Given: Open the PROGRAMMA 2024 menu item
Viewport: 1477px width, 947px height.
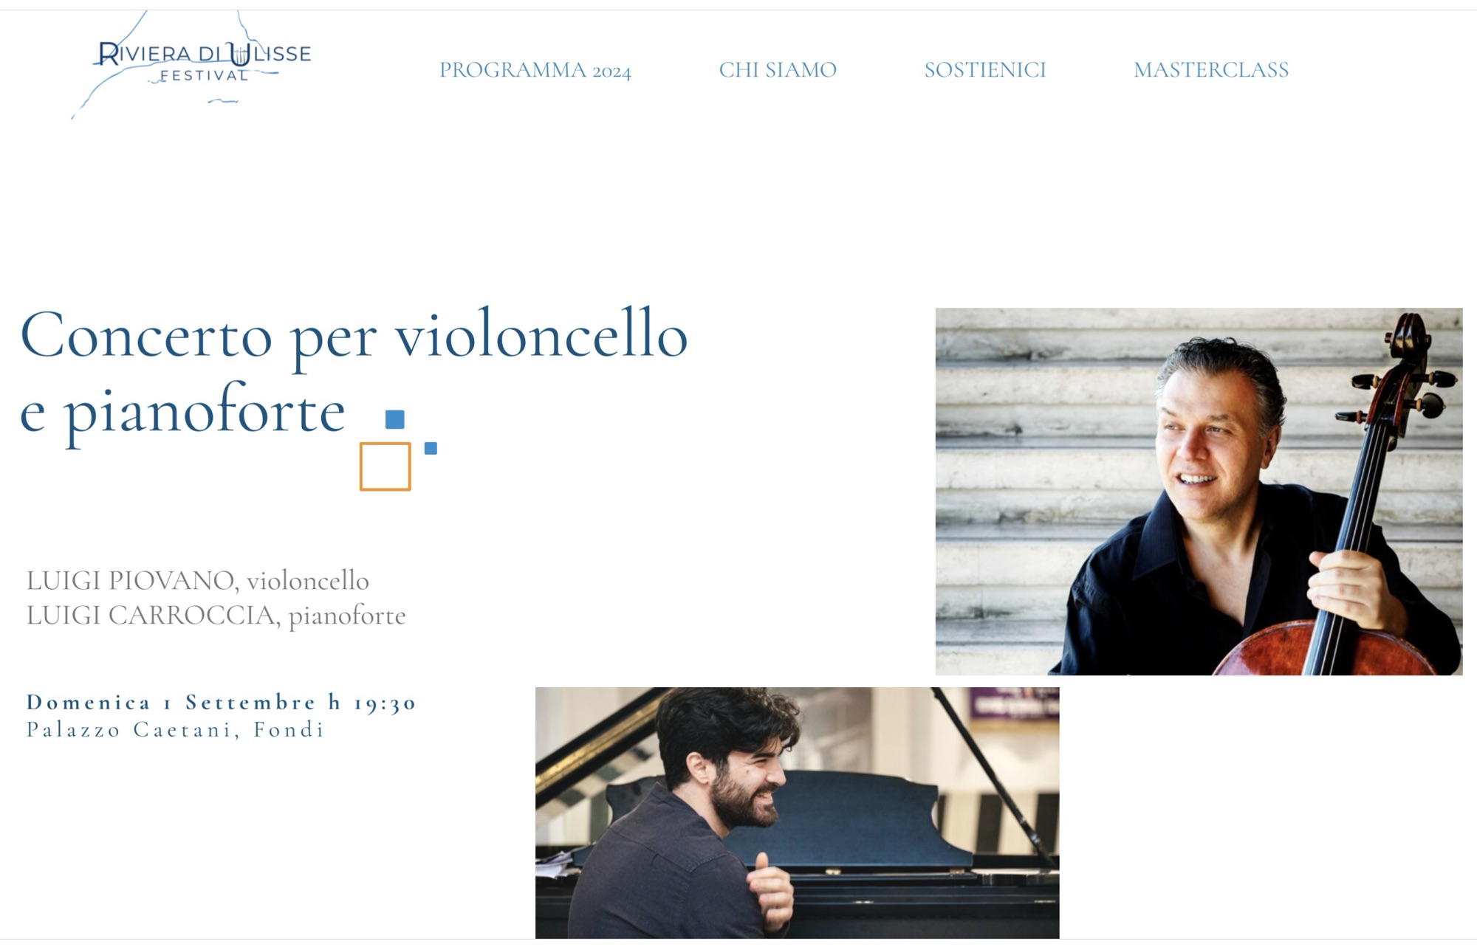Looking at the screenshot, I should tap(535, 70).
